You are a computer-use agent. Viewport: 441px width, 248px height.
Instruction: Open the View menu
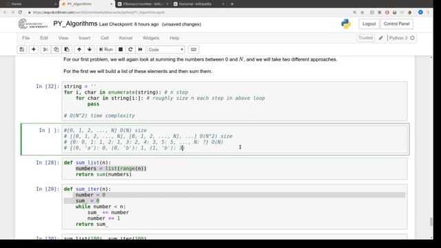(63, 38)
